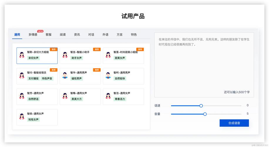269x147 pixels.
Task: Select the 智华-通用男声 voice name
Action: (79, 73)
